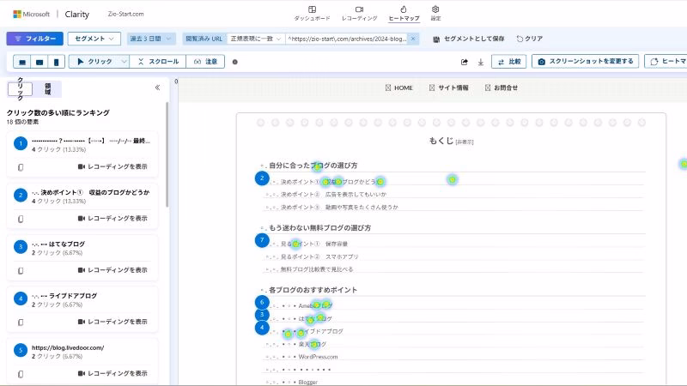687x386 pixels.
Task: Open the ダッシュボード tab
Action: [x=312, y=14]
